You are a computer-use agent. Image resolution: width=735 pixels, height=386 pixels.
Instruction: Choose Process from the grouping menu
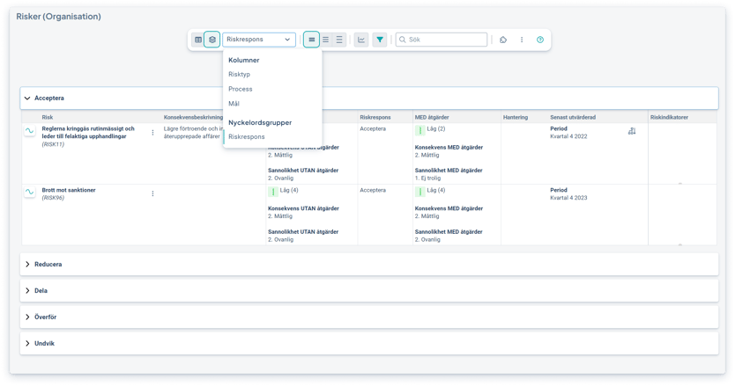(x=240, y=89)
